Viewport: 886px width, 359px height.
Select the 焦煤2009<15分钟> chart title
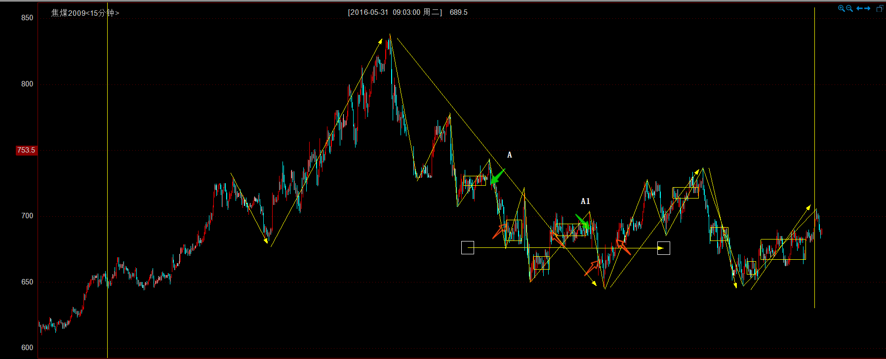coord(85,13)
